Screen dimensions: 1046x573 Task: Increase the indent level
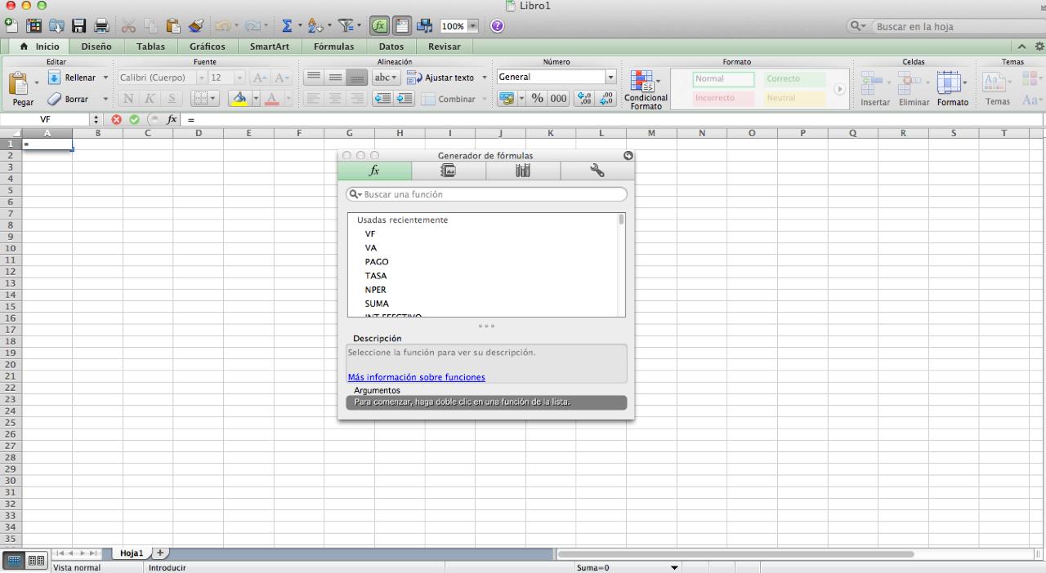coord(405,99)
